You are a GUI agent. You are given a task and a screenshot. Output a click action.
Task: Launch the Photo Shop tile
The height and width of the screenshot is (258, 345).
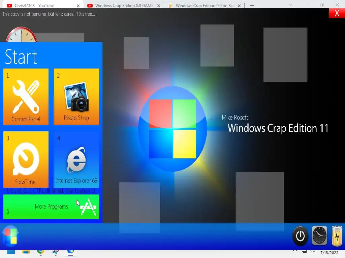coord(76,97)
